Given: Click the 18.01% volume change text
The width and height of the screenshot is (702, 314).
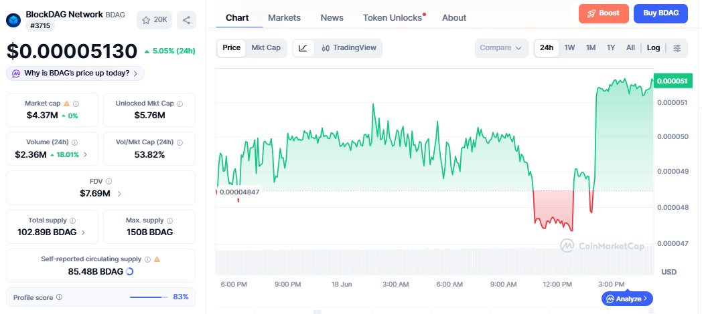Looking at the screenshot, I should (67, 155).
